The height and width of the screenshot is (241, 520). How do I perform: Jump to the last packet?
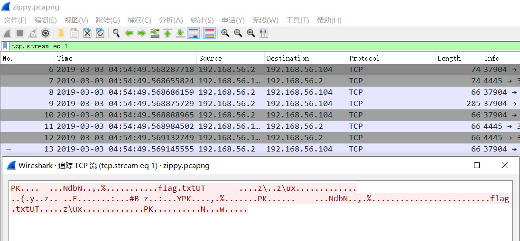[x=180, y=33]
